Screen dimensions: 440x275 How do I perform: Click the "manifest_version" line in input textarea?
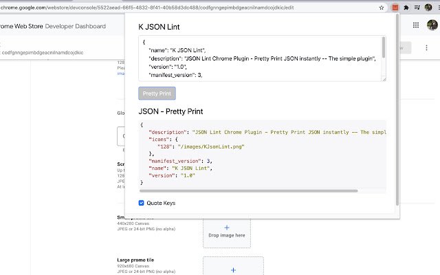tap(175, 75)
